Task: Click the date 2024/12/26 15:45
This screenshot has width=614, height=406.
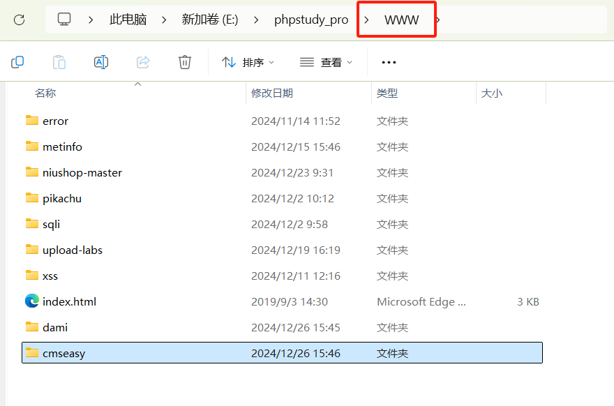Action: click(x=296, y=328)
